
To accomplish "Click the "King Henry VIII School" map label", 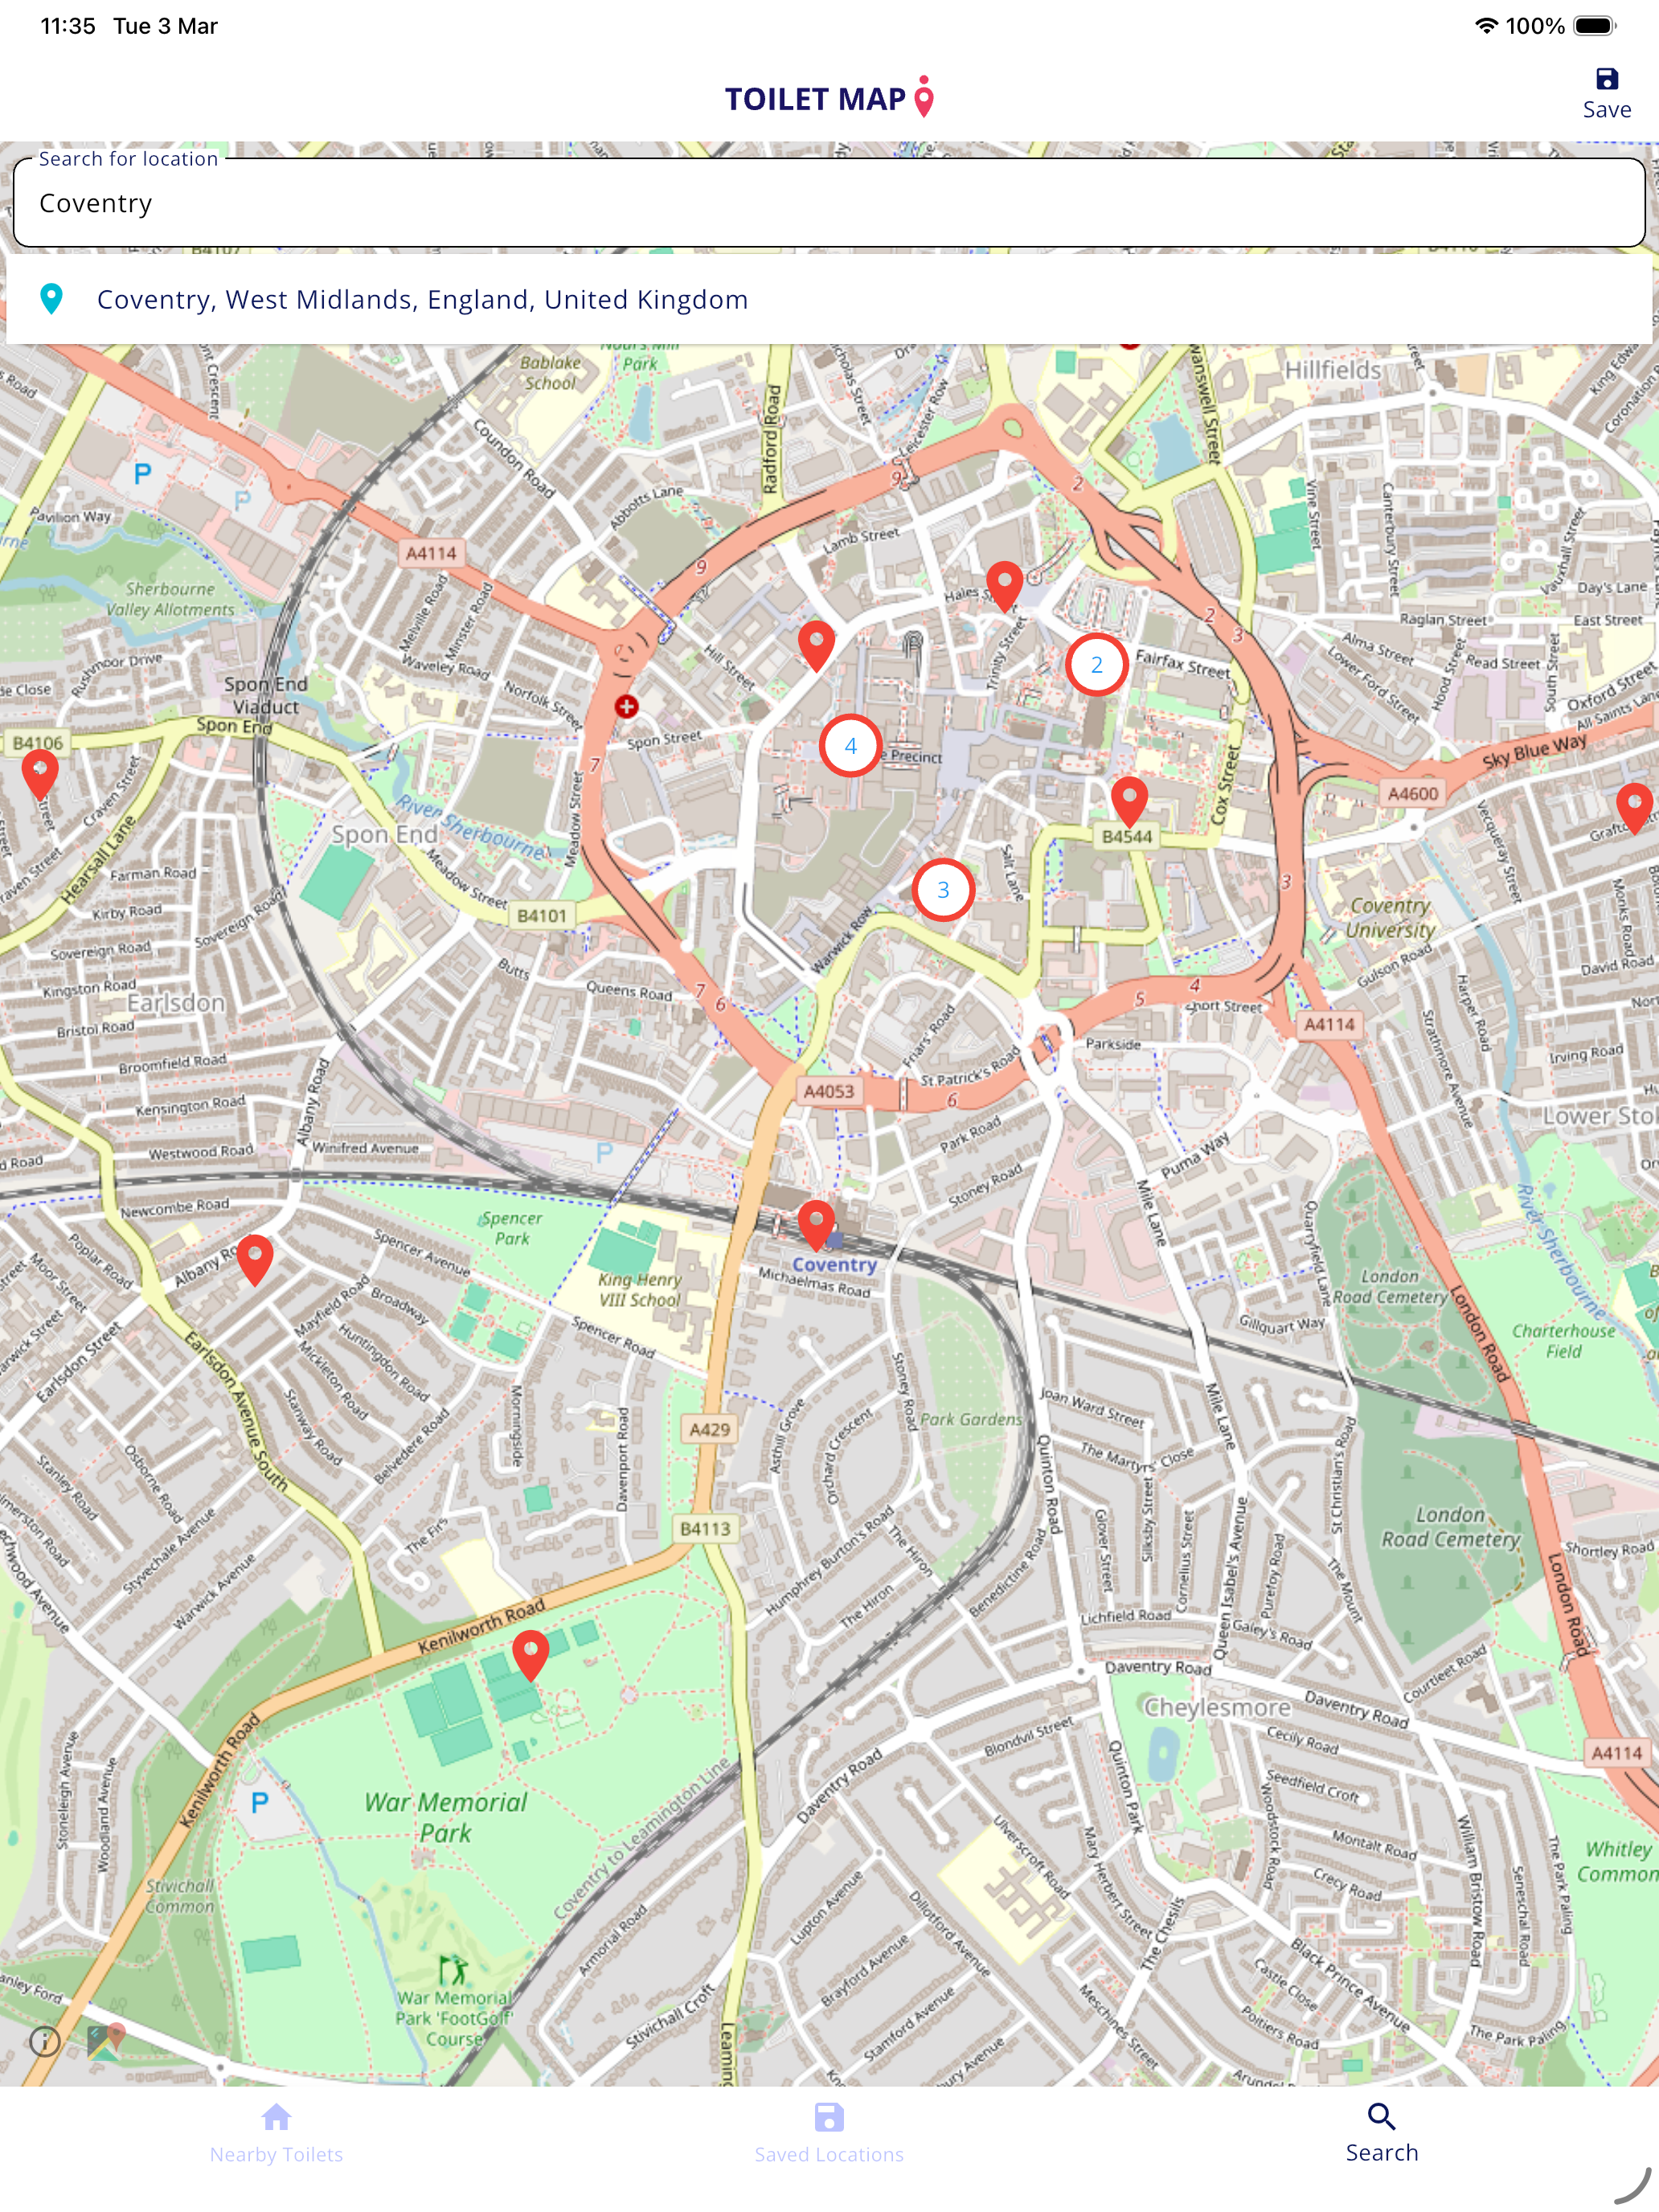I will (x=639, y=1290).
